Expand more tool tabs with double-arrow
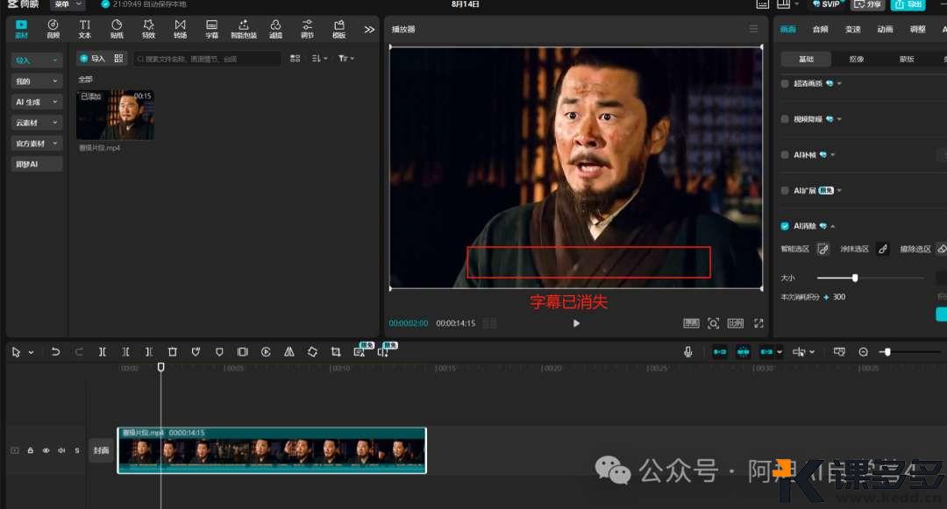This screenshot has width=947, height=509. tap(369, 29)
